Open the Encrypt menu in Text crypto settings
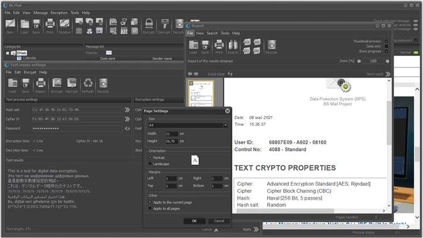Image resolution: width=423 pixels, height=238 pixels. point(30,72)
